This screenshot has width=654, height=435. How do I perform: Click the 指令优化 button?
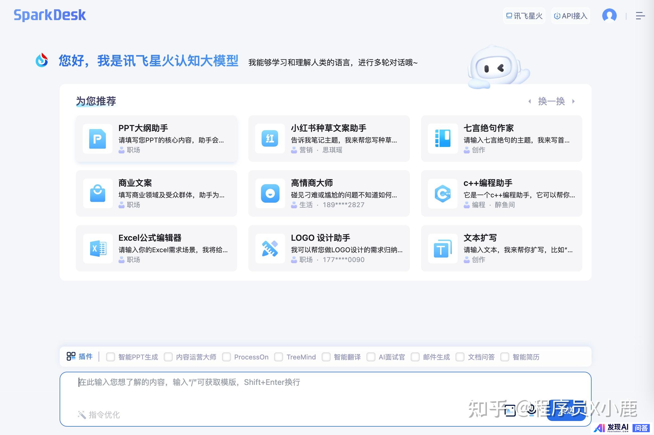click(99, 415)
